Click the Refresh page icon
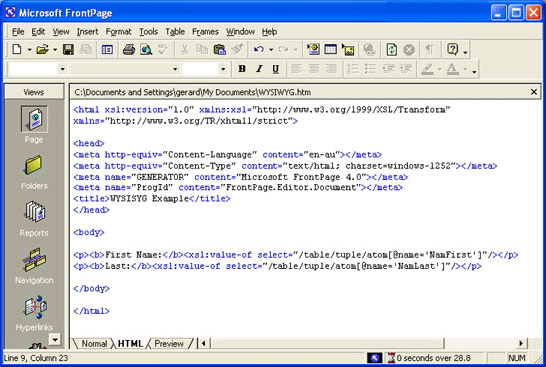Screen dimensions: 546x367 pyautogui.click(x=392, y=50)
